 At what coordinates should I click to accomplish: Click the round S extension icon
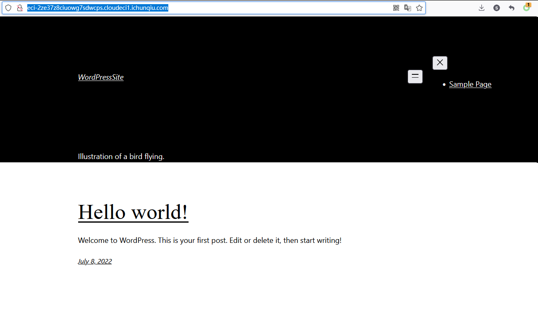point(497,8)
